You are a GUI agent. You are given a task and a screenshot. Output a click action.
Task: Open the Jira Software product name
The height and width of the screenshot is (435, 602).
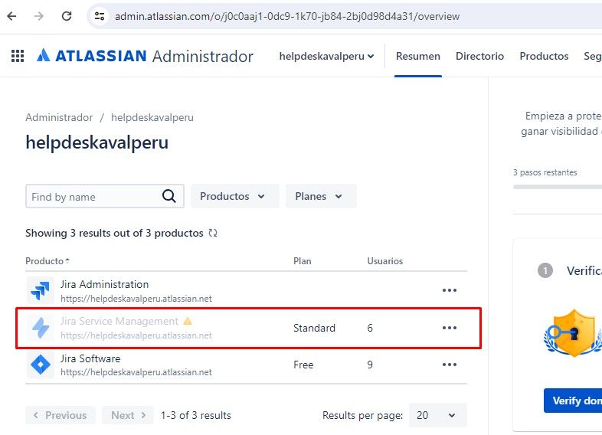coord(90,358)
